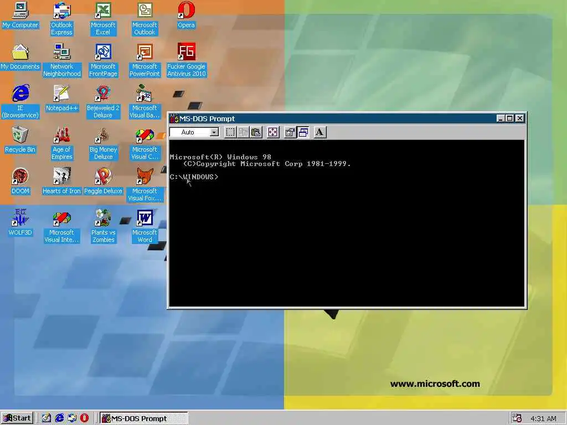Close the MS-DOS Prompt window
This screenshot has height=425, width=567.
(x=519, y=118)
